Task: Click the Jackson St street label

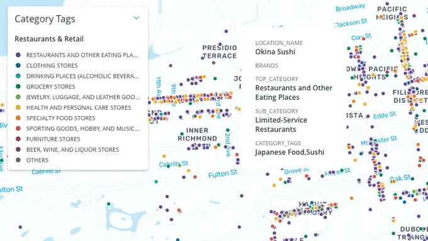Action: coord(352,23)
